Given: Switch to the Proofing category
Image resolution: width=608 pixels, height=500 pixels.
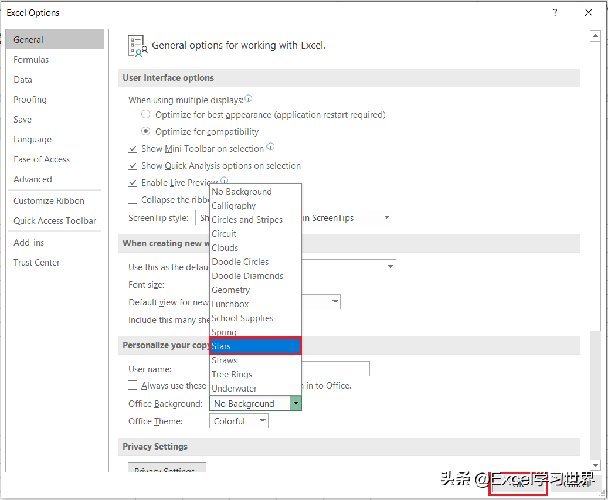Looking at the screenshot, I should tap(55, 100).
